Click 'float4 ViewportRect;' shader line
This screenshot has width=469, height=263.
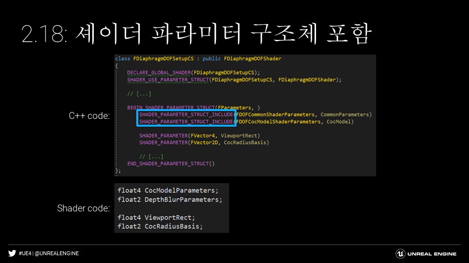point(156,218)
